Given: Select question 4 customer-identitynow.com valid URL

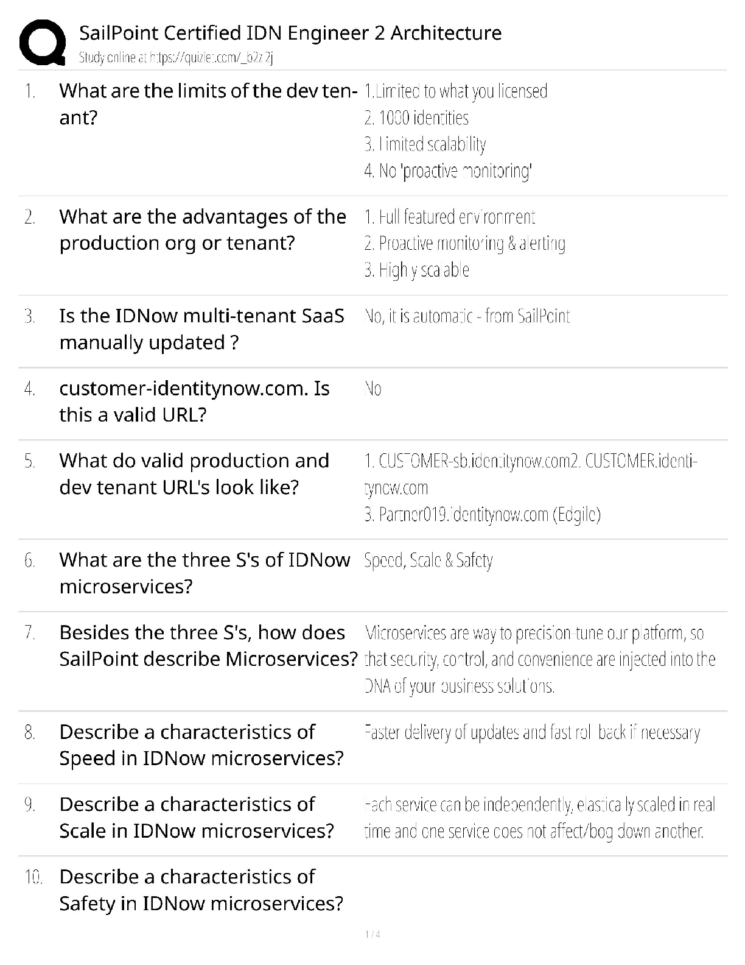Looking at the screenshot, I should tap(194, 401).
